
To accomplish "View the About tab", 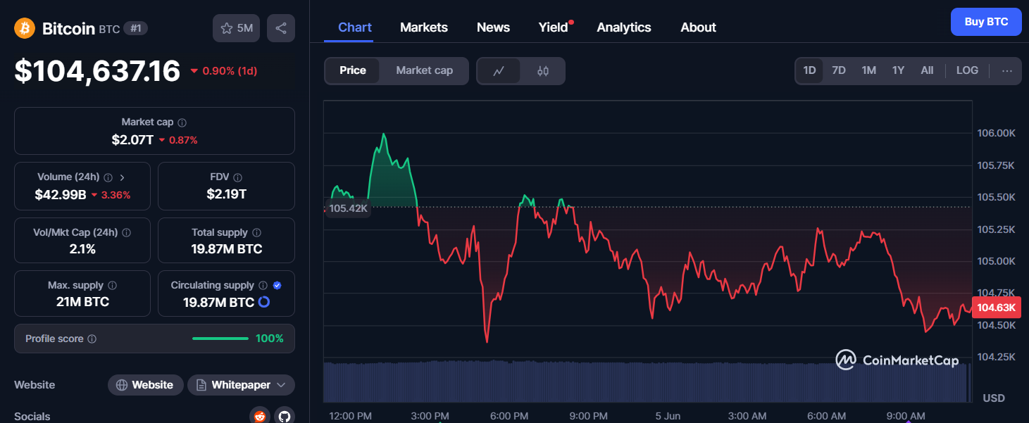I will pyautogui.click(x=698, y=27).
